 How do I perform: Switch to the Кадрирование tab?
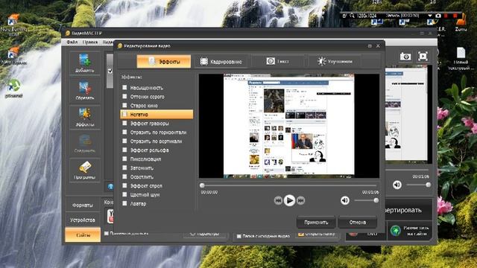(x=221, y=61)
